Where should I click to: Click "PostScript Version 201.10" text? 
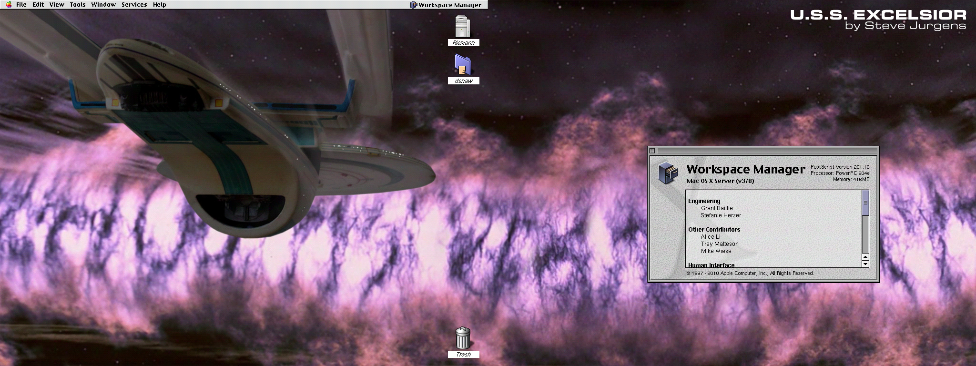(x=840, y=167)
